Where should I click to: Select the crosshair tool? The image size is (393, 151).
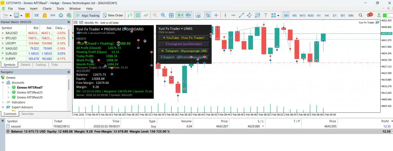tap(216, 15)
